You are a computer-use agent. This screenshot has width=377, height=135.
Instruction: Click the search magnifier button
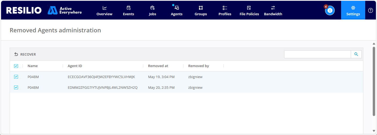356,54
